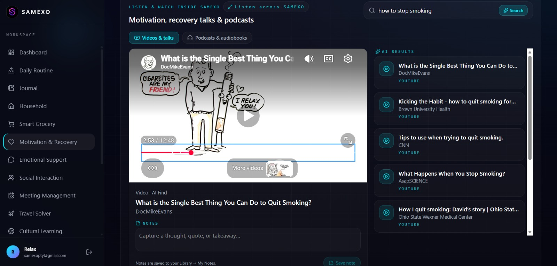This screenshot has height=266, width=557.
Task: Open the Travel Solver page
Action: click(x=49, y=213)
